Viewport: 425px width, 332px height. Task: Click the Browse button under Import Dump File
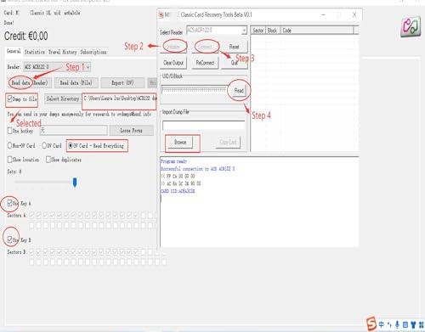pyautogui.click(x=180, y=142)
